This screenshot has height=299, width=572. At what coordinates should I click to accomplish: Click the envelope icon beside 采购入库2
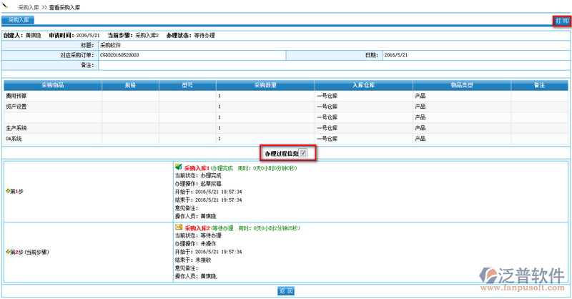coord(179,228)
